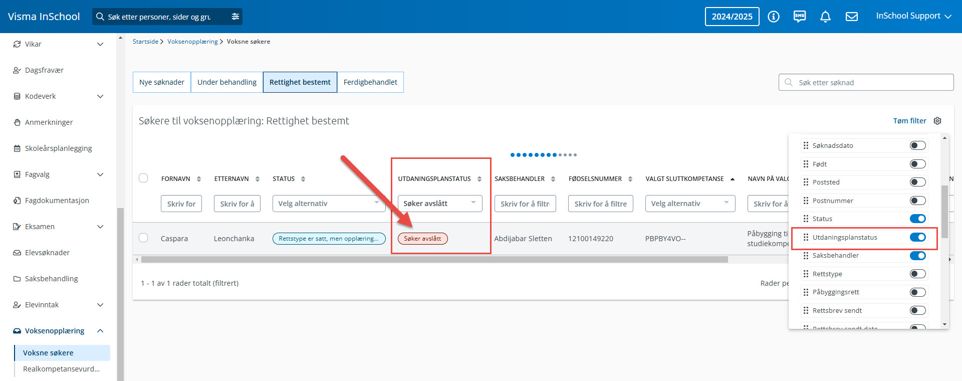Viewport: 962px width, 381px height.
Task: Open Saksbehandling in sidebar
Action: coord(51,279)
